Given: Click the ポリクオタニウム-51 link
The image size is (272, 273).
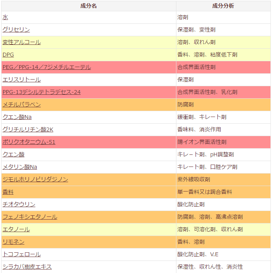Looking at the screenshot, I should [x=29, y=142].
